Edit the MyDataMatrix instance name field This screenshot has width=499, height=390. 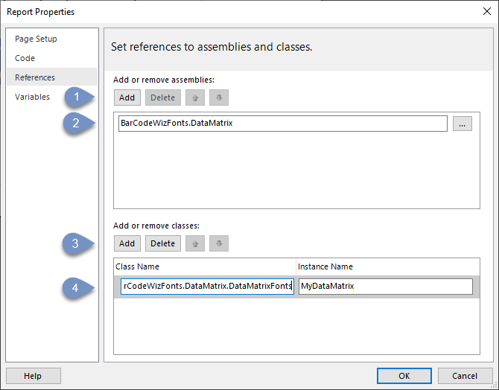click(386, 287)
